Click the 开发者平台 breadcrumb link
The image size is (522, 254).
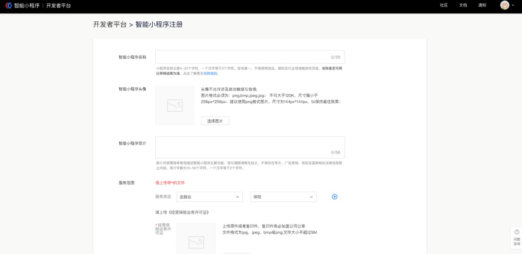110,25
